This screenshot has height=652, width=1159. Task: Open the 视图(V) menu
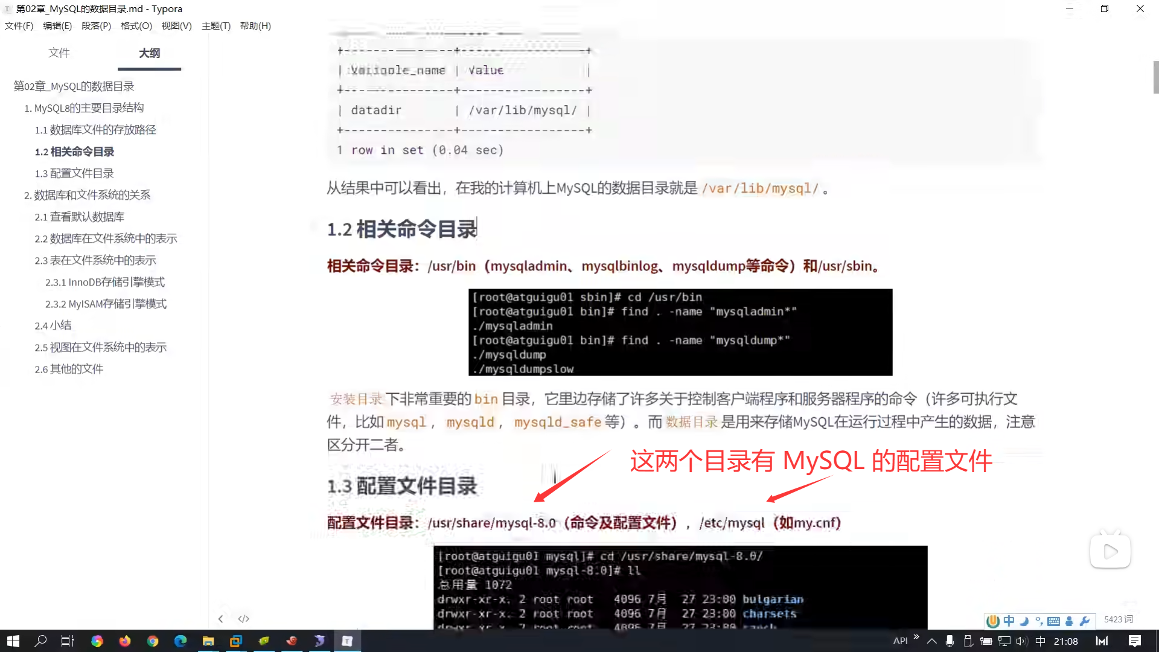pyautogui.click(x=176, y=26)
